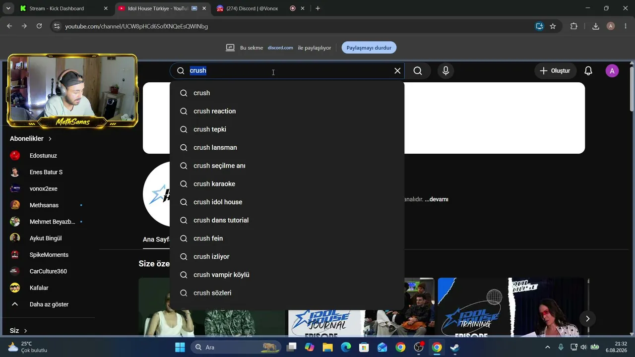Close the Discord tab

click(303, 8)
